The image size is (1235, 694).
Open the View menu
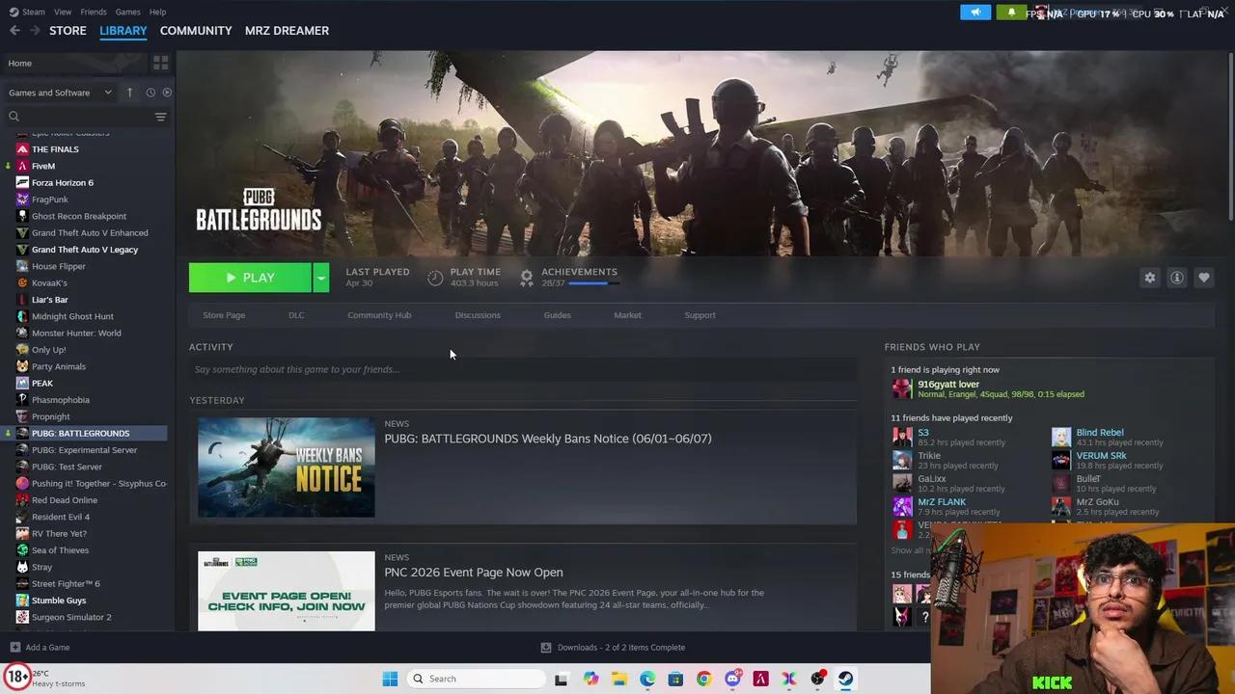pos(63,12)
